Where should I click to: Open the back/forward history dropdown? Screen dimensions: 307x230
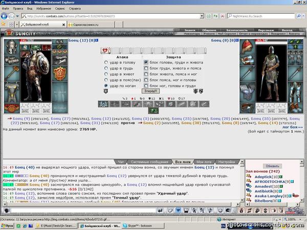17,16
